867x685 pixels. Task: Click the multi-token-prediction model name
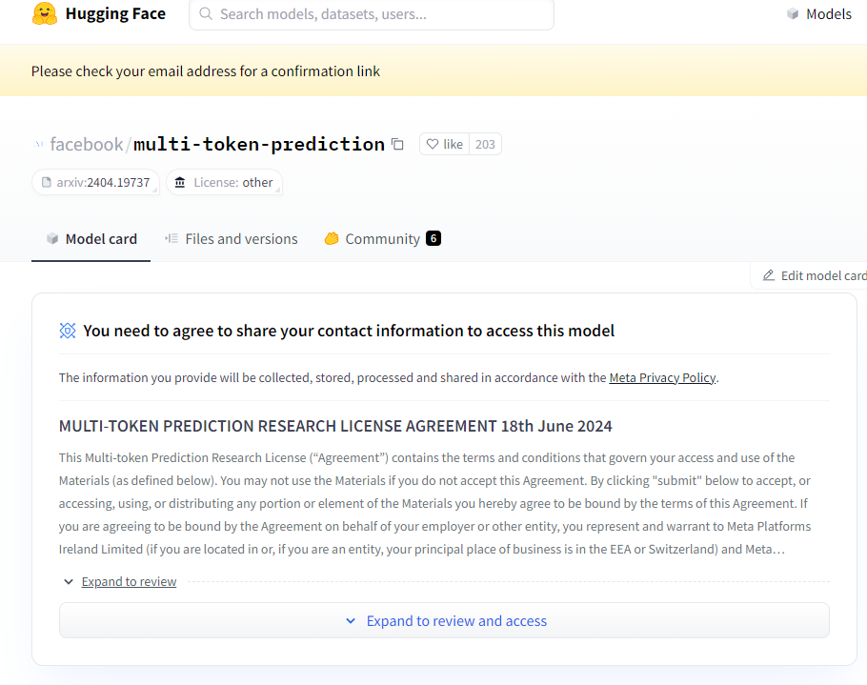tap(258, 145)
